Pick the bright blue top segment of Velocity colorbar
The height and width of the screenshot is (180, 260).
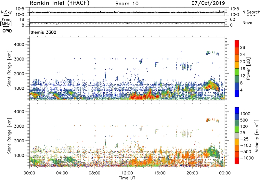[237, 110]
